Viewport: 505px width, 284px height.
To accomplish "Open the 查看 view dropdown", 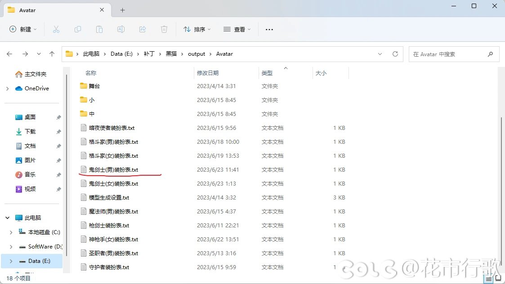I will (237, 29).
